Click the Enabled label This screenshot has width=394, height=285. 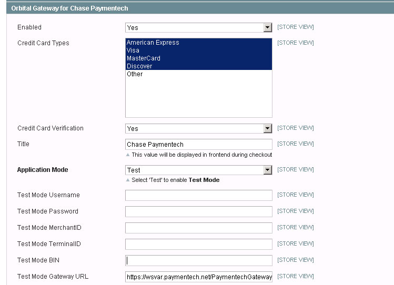click(29, 27)
